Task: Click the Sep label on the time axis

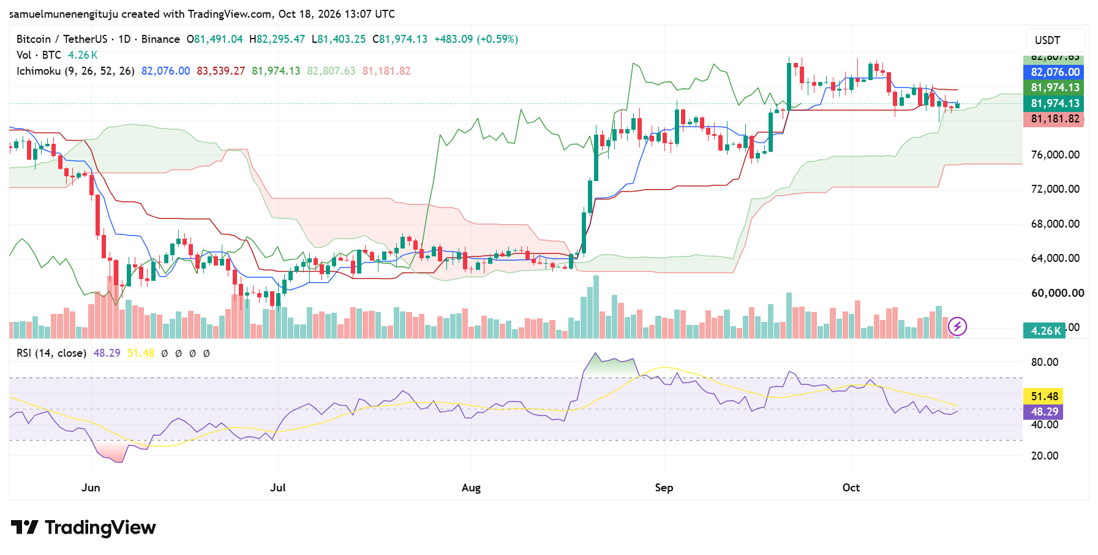Action: pos(664,488)
